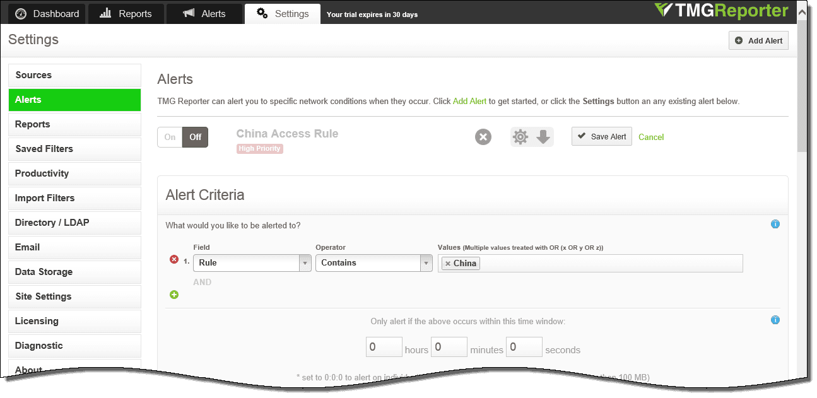Click the Reports bar chart icon

[x=106, y=13]
